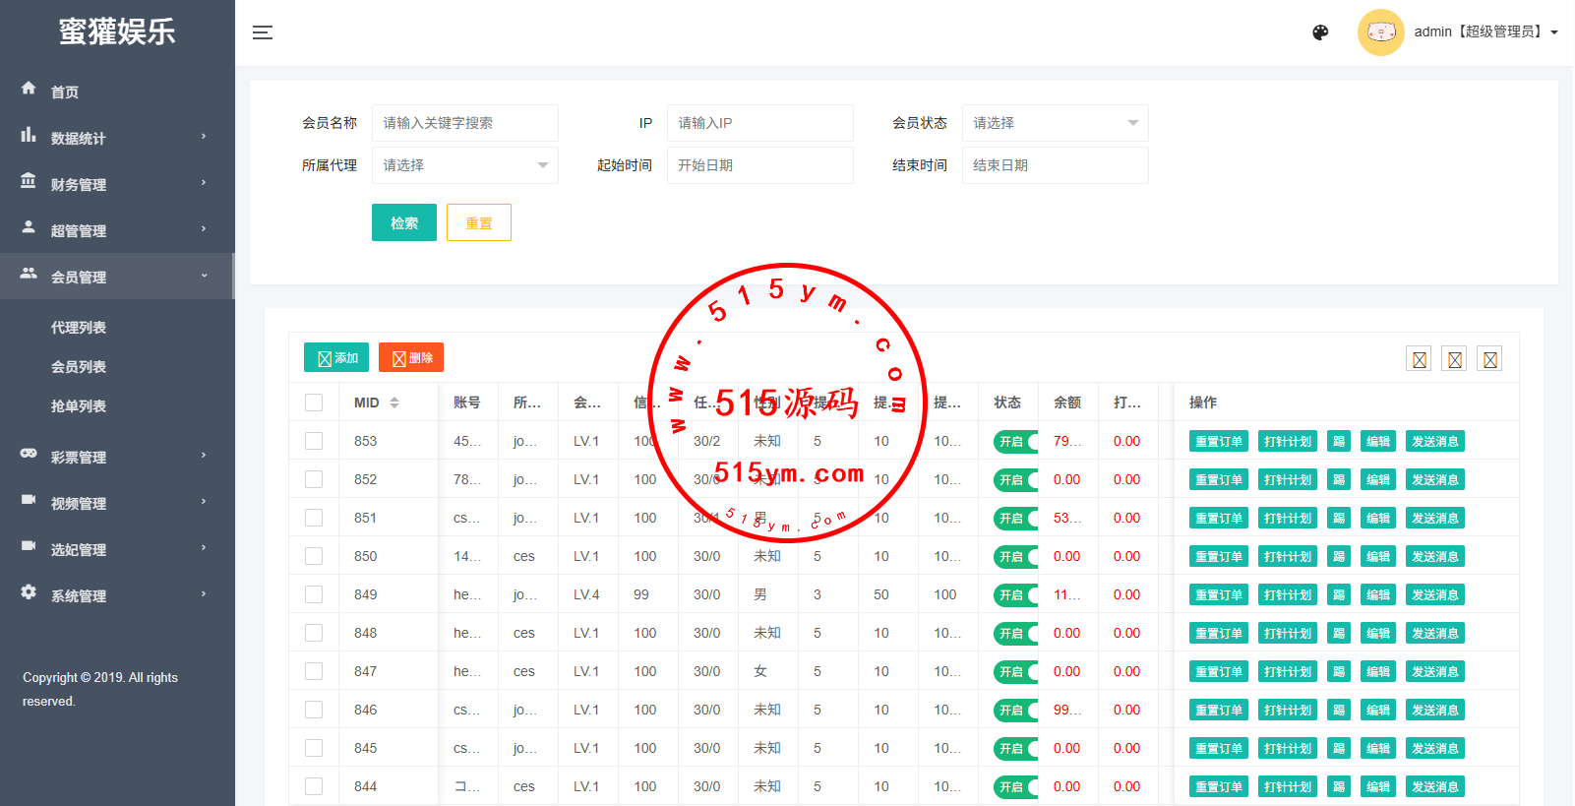Click the 数据统计 bar chart icon
This screenshot has height=806, width=1575.
pos(29,135)
